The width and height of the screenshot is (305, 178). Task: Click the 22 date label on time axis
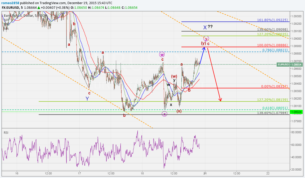pyautogui.click(x=268, y=173)
